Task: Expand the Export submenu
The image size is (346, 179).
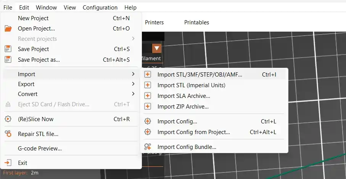Action: click(133, 84)
